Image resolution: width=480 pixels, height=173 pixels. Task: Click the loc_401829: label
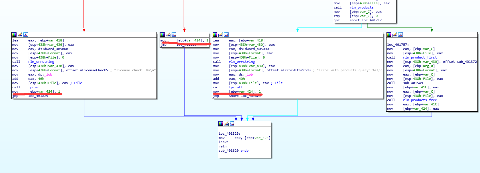point(229,134)
